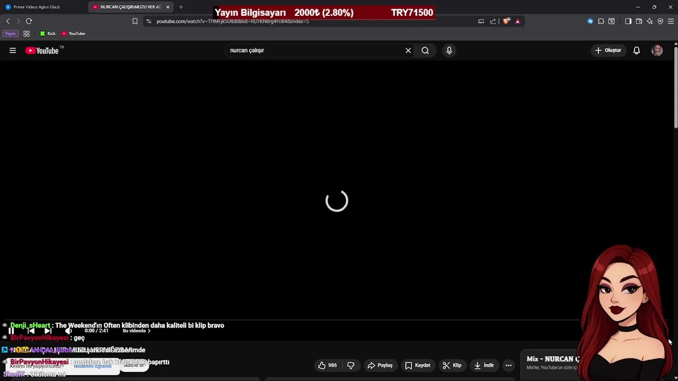Open Brave VPN shield icon
The width and height of the screenshot is (678, 381).
660,21
